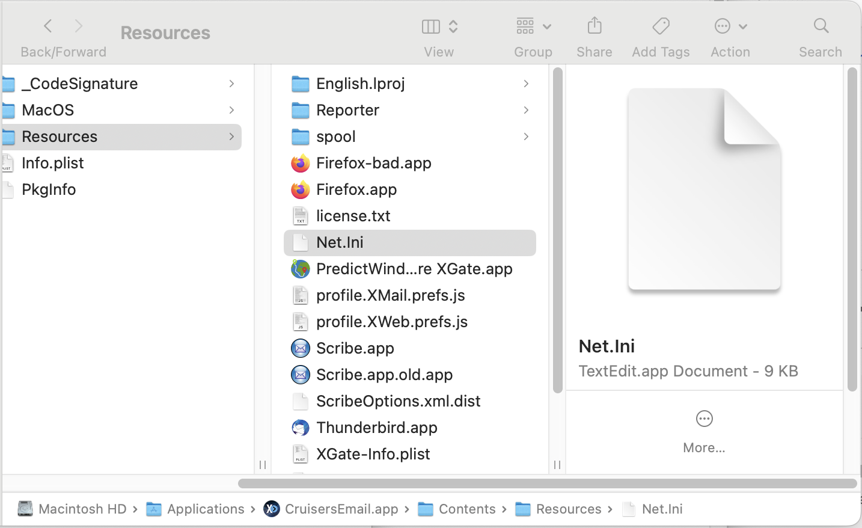This screenshot has width=862, height=528.
Task: Click the More… ellipsis button in preview
Action: click(705, 419)
